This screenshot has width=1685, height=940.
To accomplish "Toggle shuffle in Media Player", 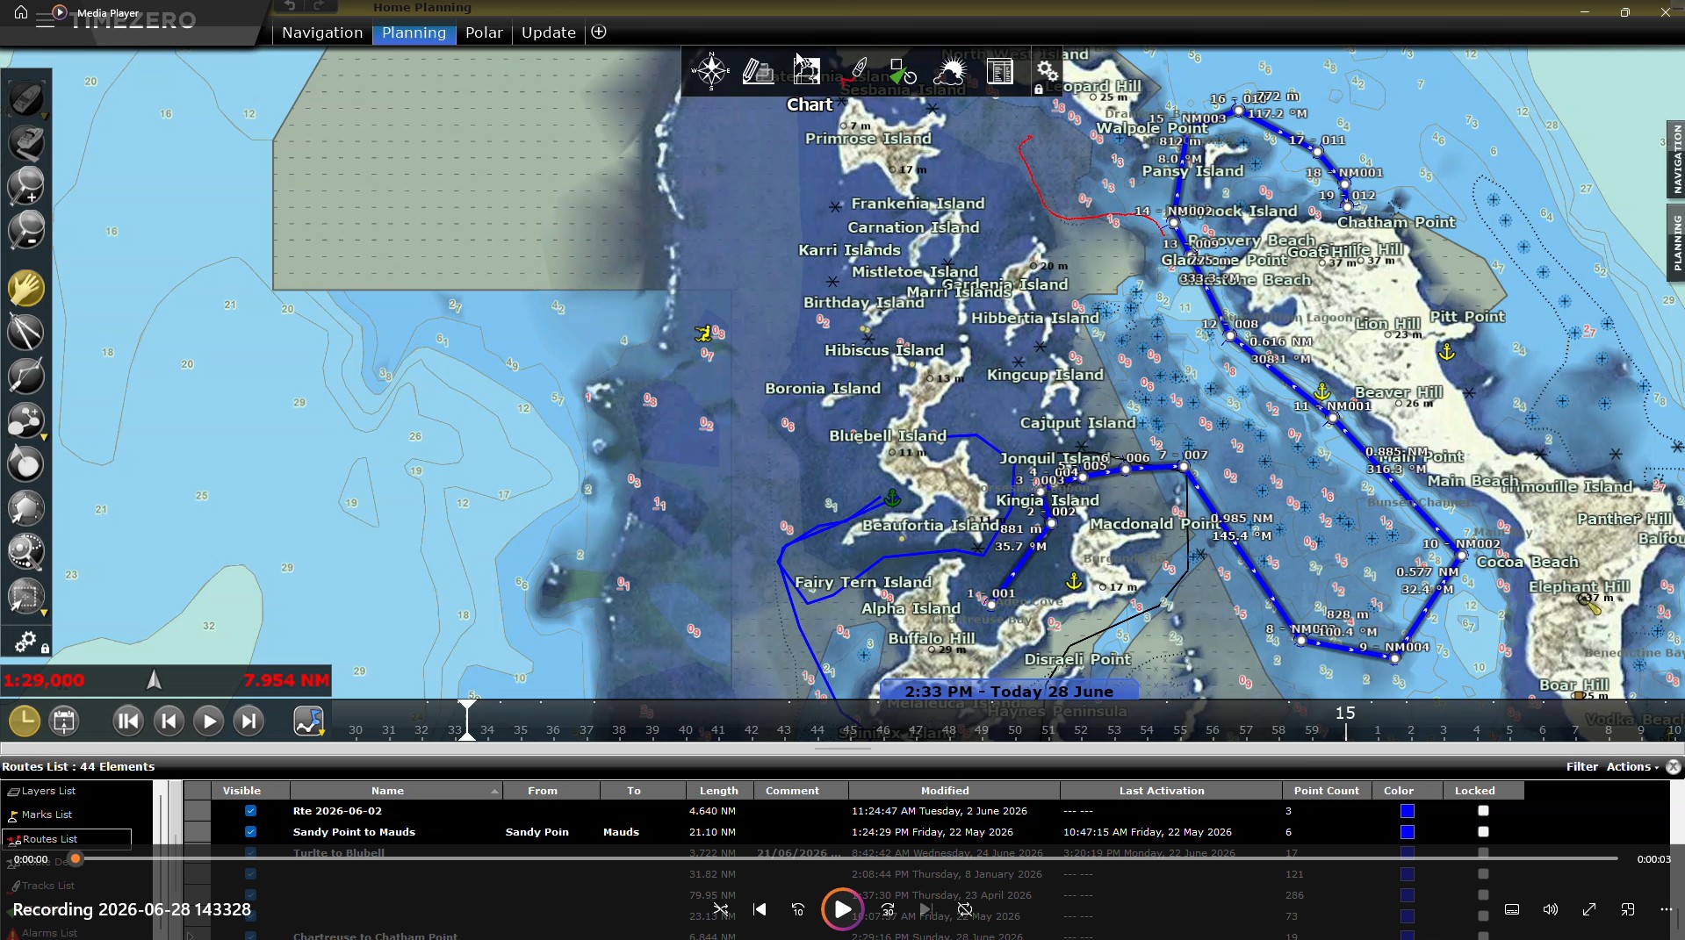I will (x=721, y=909).
